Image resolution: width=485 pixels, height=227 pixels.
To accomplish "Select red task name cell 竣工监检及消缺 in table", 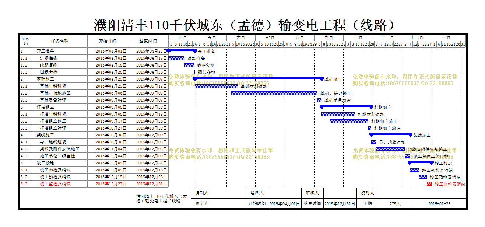I will coord(60,184).
